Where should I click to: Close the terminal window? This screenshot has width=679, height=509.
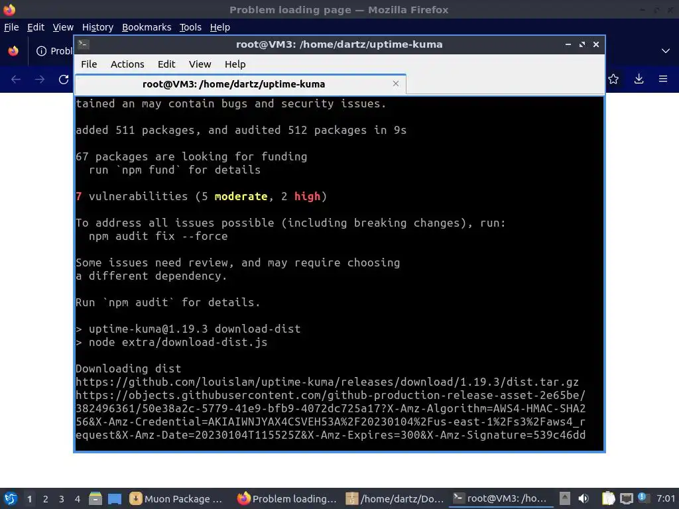point(596,44)
